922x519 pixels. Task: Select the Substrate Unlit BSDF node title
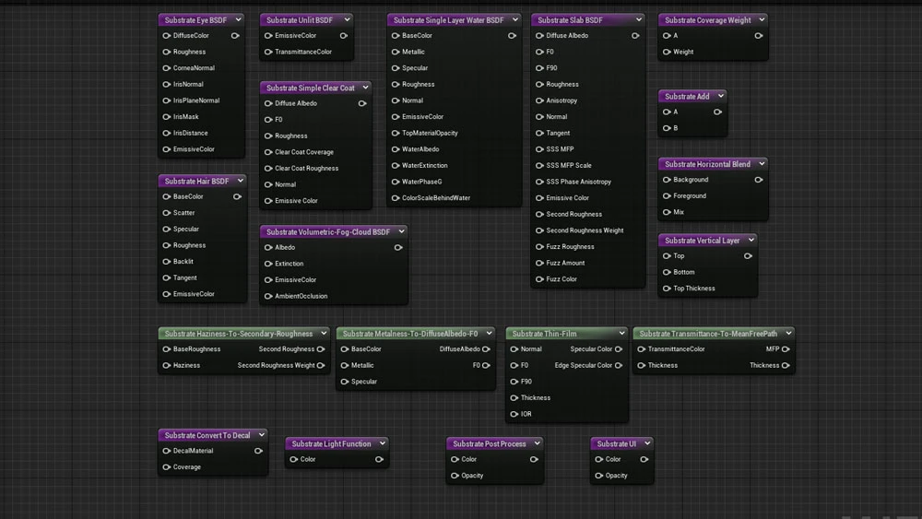point(299,19)
